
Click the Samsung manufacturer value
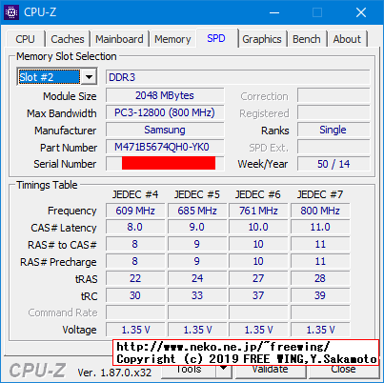(x=165, y=130)
